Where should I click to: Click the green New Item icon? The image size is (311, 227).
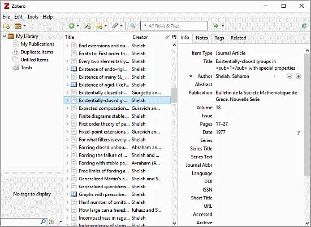click(72, 26)
